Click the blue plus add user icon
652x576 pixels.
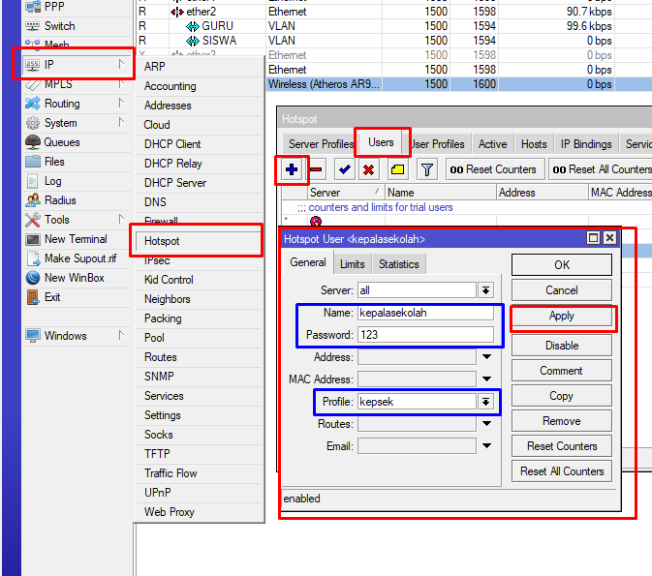coord(292,169)
